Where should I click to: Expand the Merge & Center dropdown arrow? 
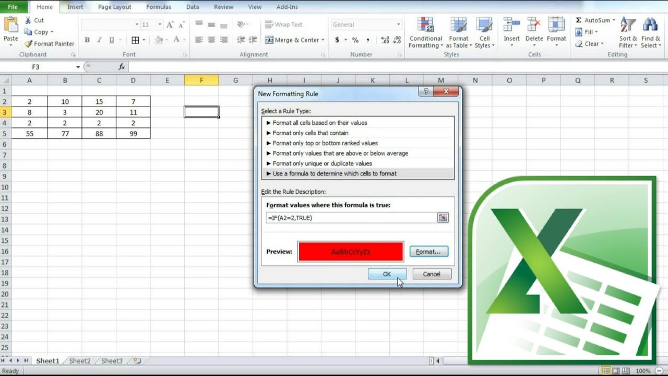point(323,40)
